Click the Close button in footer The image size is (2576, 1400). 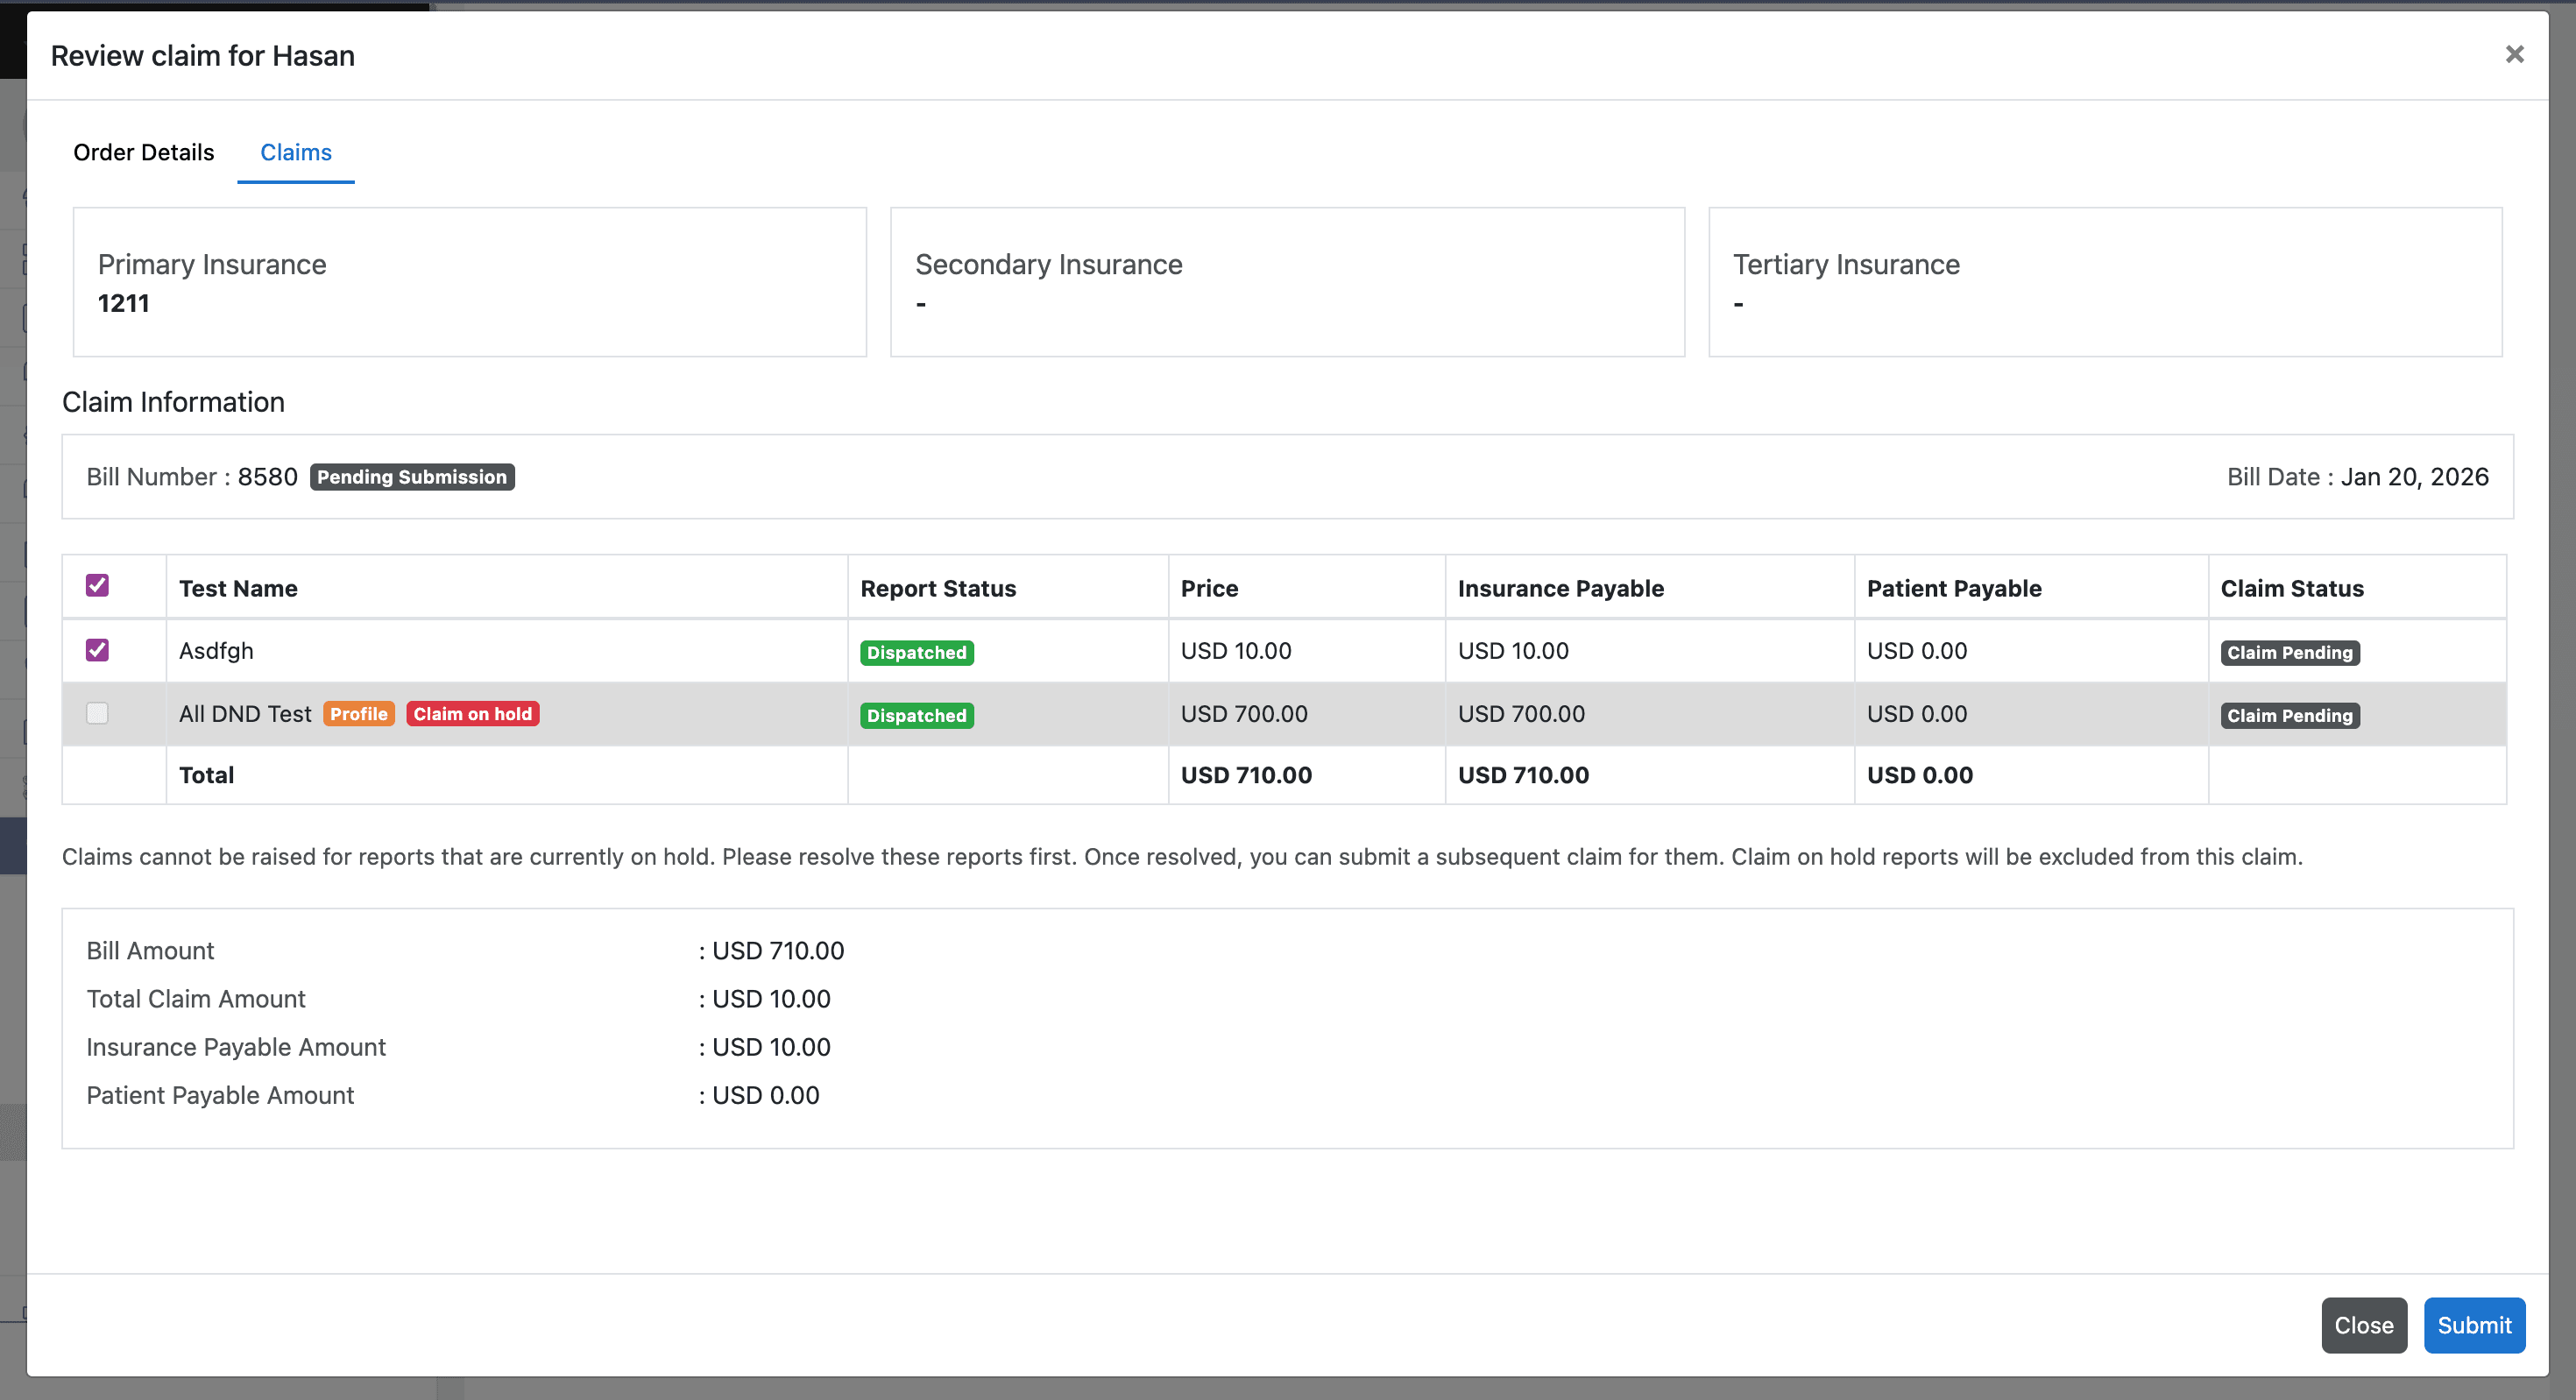pyautogui.click(x=2364, y=1325)
